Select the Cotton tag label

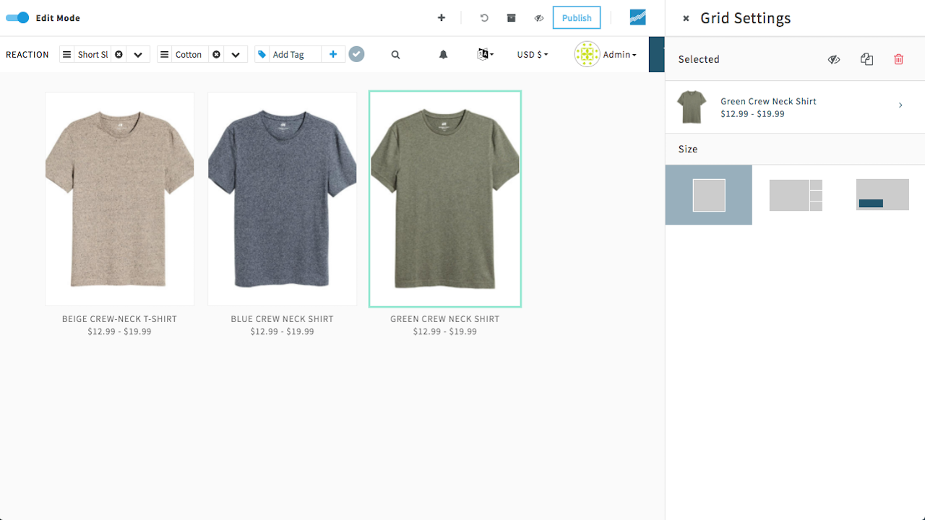(x=189, y=55)
